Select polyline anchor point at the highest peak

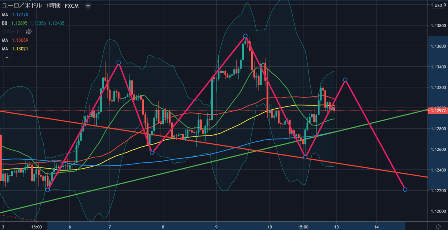(x=245, y=36)
